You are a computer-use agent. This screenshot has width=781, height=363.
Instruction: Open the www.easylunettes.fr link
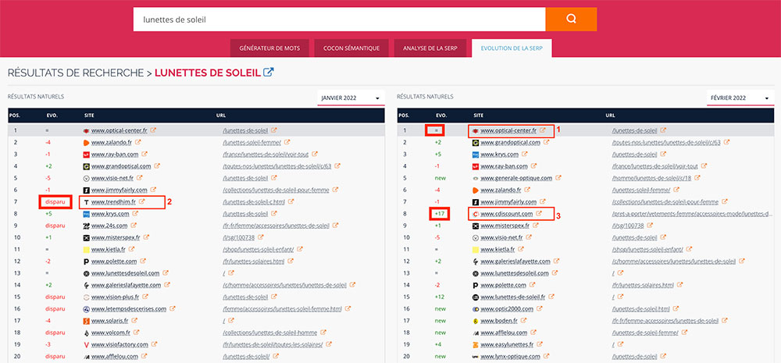(508, 344)
